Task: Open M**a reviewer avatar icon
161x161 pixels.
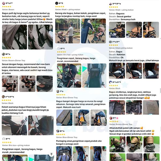Action: point(3,54)
